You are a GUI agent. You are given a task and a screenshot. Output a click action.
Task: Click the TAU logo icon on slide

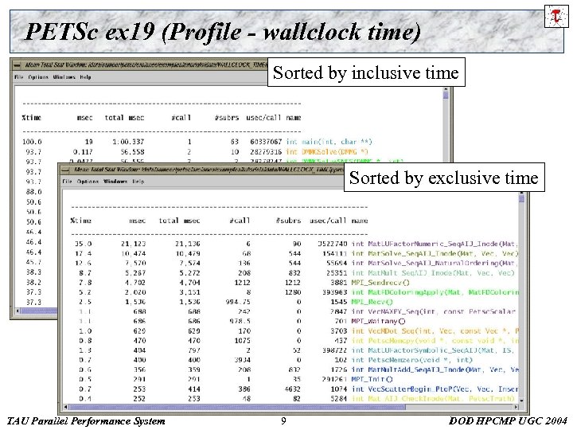(555, 17)
